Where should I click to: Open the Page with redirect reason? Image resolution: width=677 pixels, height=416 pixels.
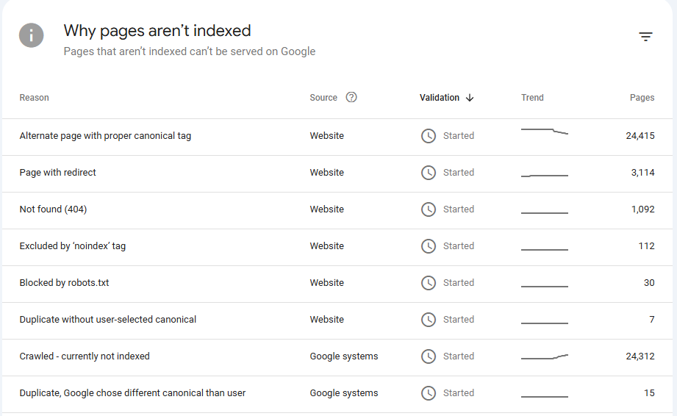pos(58,173)
